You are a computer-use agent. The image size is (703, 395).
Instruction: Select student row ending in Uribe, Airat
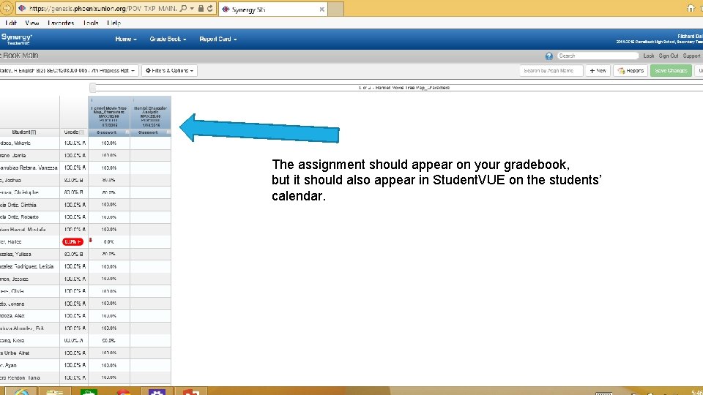(29, 353)
